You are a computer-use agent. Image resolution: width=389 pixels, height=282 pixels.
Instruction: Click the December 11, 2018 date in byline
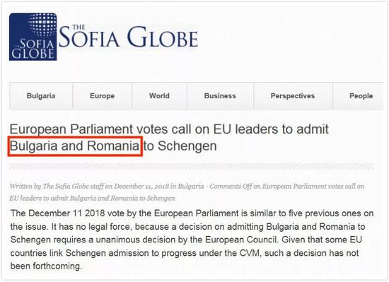point(141,187)
